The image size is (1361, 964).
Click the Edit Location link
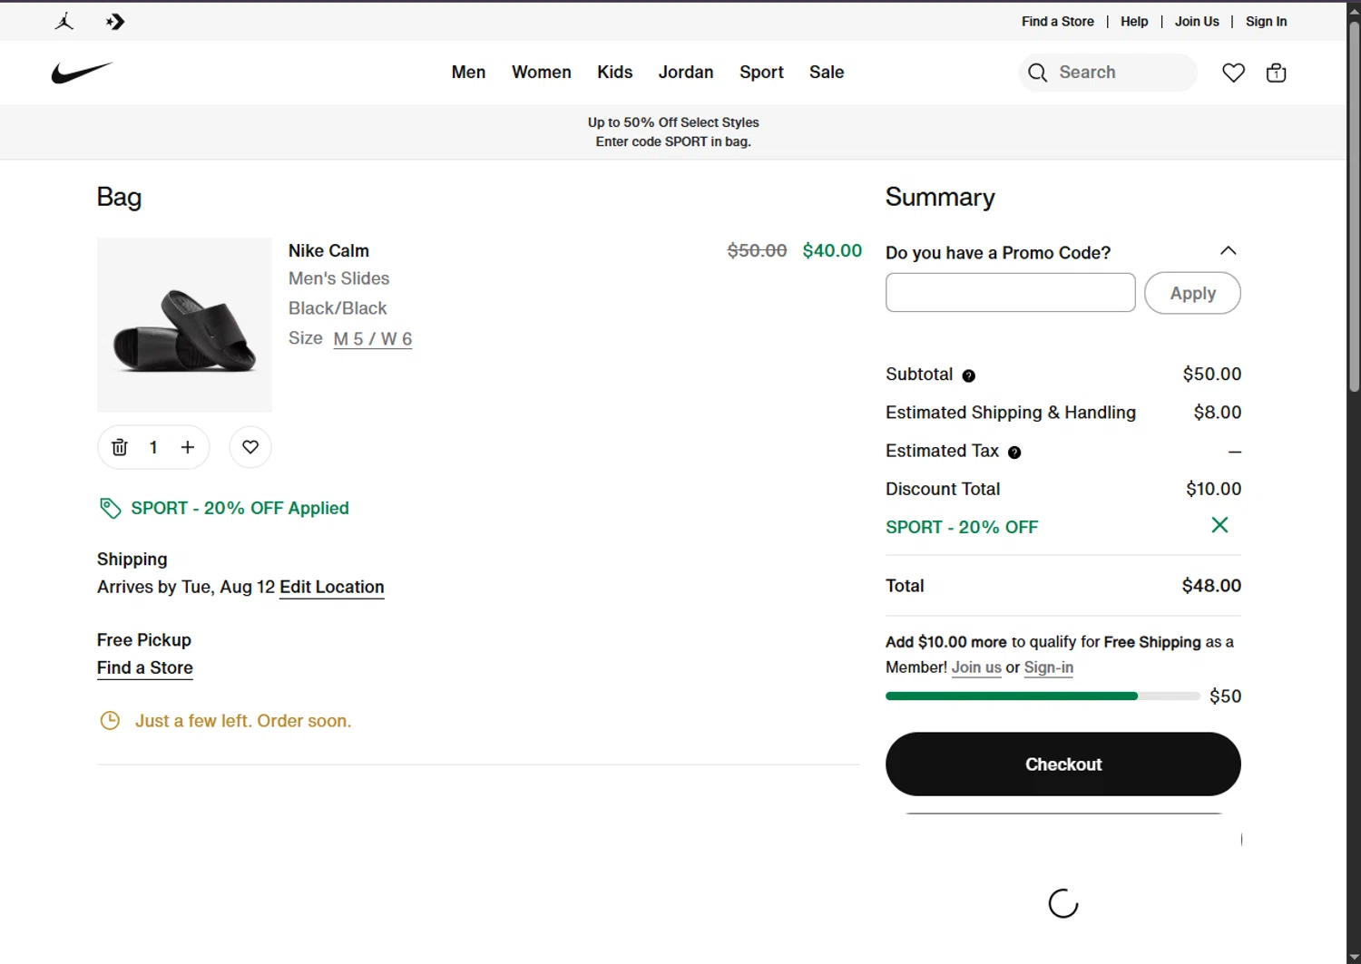click(331, 587)
